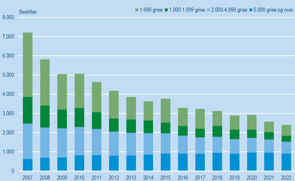The height and width of the screenshot is (181, 295).
Task: Click the dark green segment of the 2007 bar
Action: point(28,110)
